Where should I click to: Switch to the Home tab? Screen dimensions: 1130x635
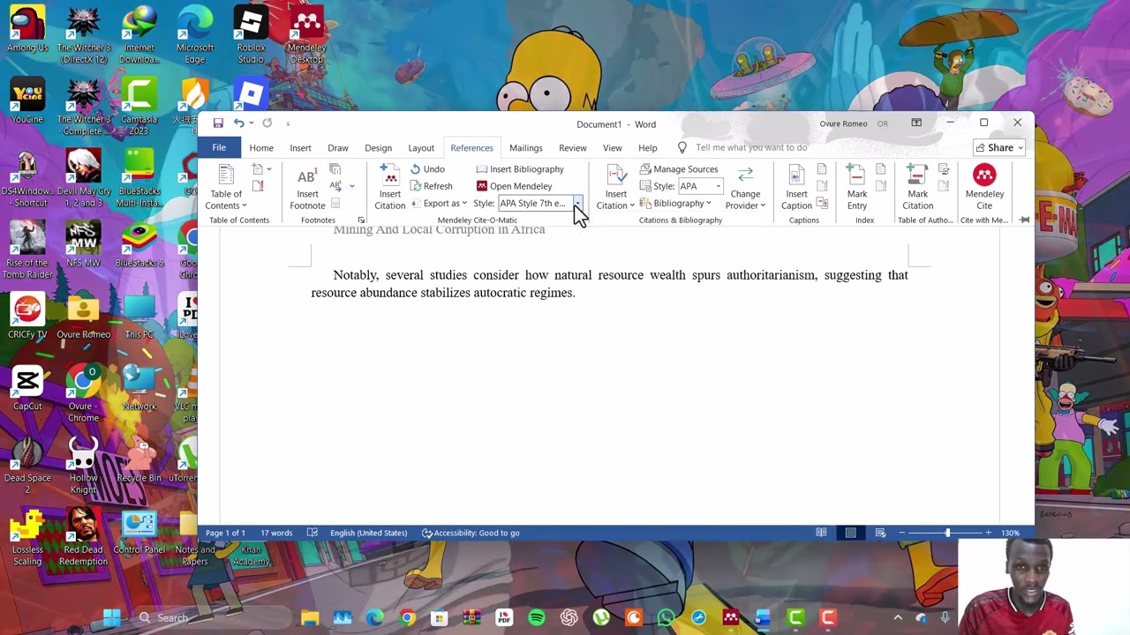[261, 148]
